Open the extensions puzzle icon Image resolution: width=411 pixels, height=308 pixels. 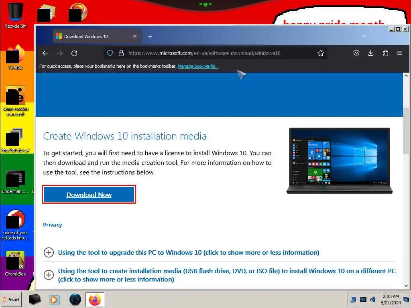coord(385,53)
